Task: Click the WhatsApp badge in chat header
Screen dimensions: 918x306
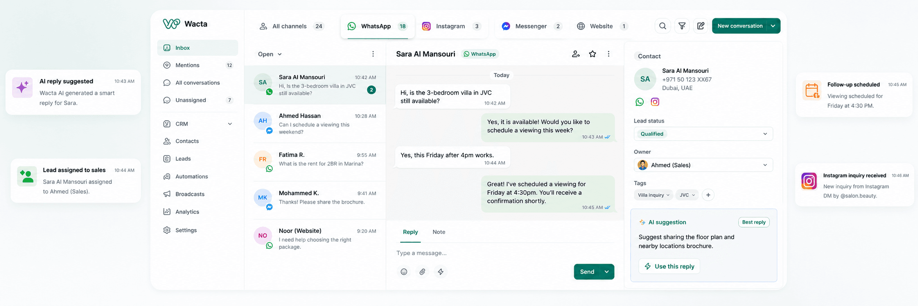Action: [480, 54]
